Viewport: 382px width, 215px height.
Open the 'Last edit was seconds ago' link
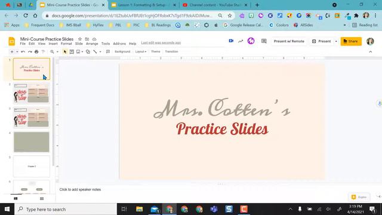161,42
